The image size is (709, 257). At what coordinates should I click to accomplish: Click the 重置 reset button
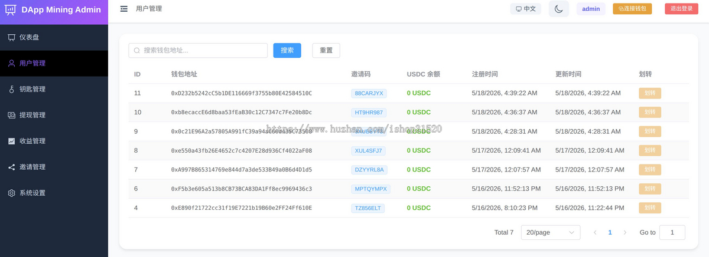(x=326, y=50)
